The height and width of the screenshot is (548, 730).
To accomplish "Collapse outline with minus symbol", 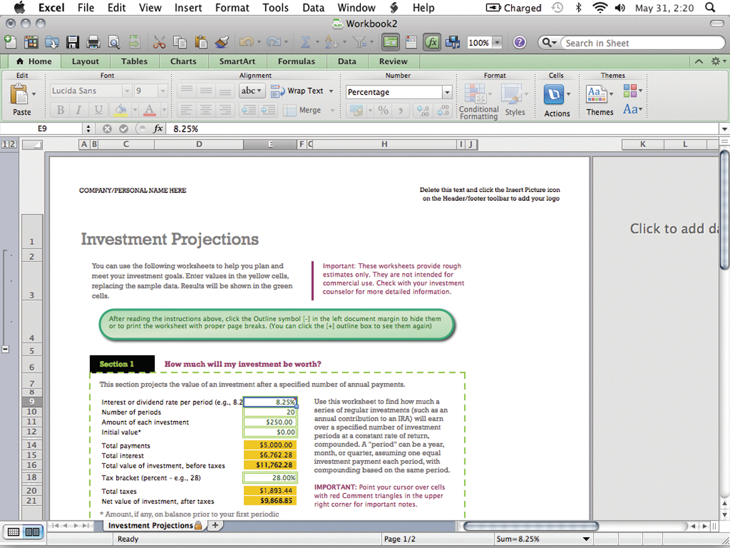I will pyautogui.click(x=5, y=350).
